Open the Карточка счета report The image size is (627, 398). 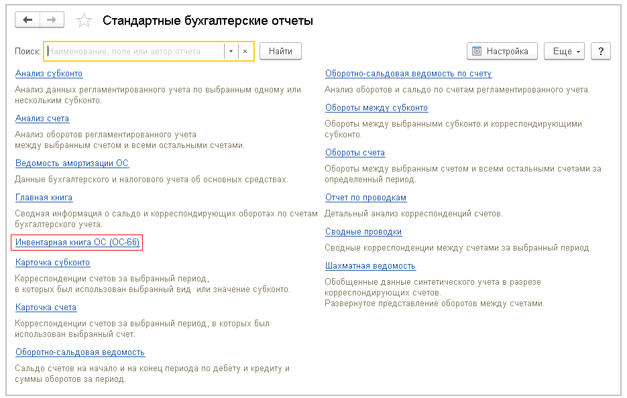46,308
